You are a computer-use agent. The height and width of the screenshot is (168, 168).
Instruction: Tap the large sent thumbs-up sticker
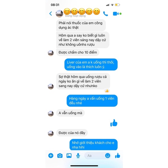point(114,123)
